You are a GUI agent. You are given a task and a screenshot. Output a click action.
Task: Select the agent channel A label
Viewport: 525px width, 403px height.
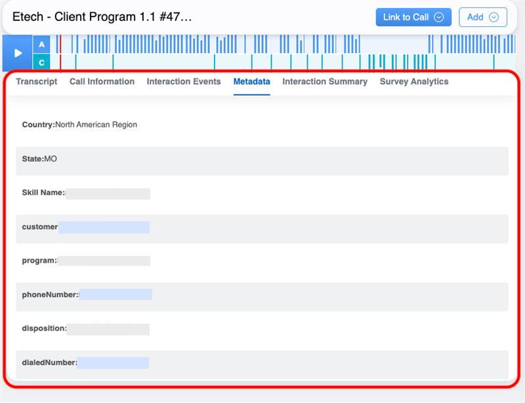pos(42,45)
